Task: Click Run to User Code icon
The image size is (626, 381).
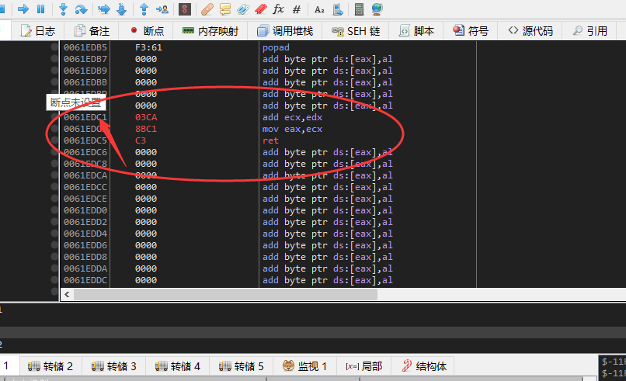Action: (162, 9)
